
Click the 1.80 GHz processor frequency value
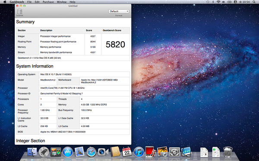(45, 110)
